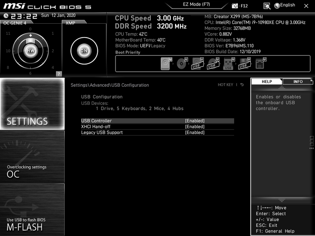Select the XHCI Hand-off row

[x=158, y=126]
